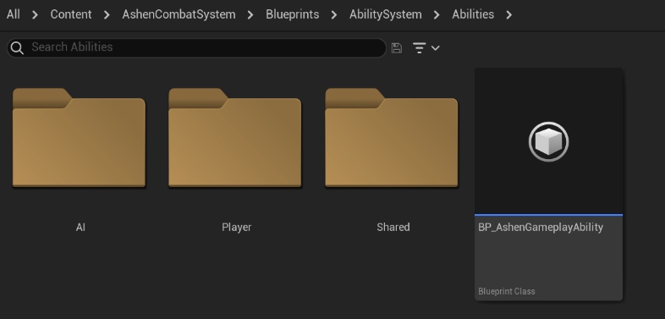Go to the Abilities breadcrumb
This screenshot has width=665, height=319.
[473, 14]
